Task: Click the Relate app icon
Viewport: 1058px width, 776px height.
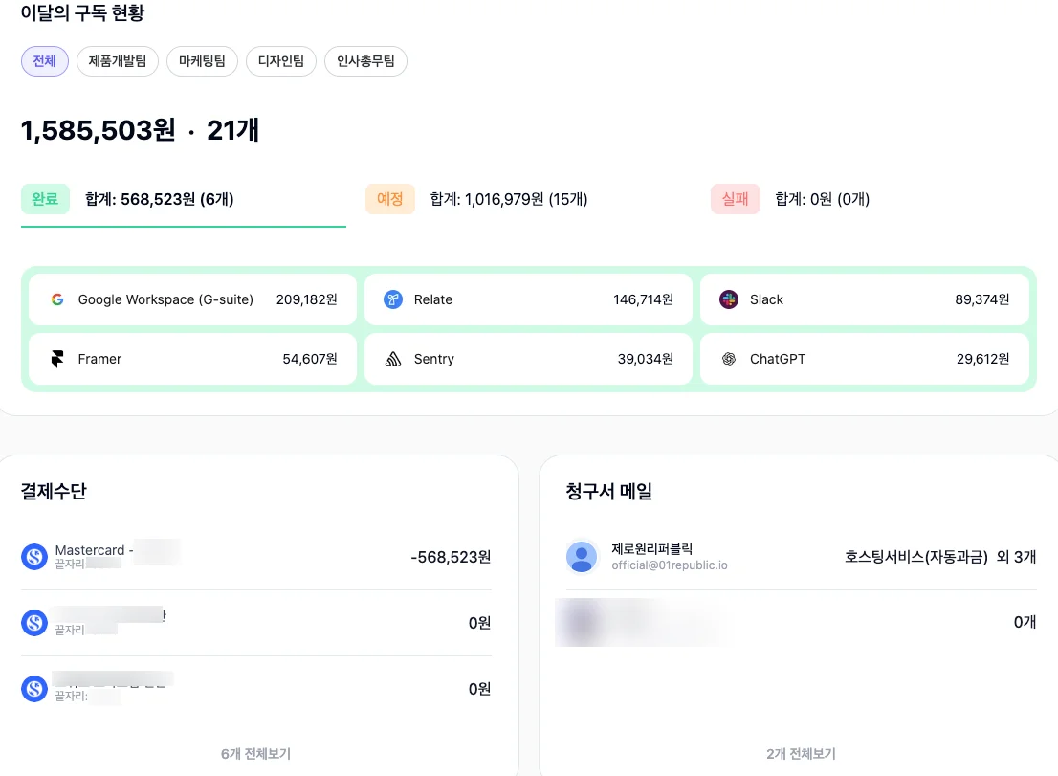Action: (393, 299)
